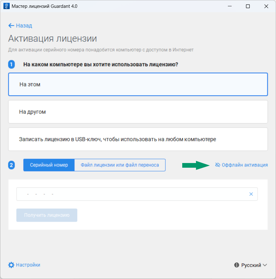Viewport: 276px width, 279px height.
Task: Choose writing the license to USB key
Action: (x=138, y=139)
